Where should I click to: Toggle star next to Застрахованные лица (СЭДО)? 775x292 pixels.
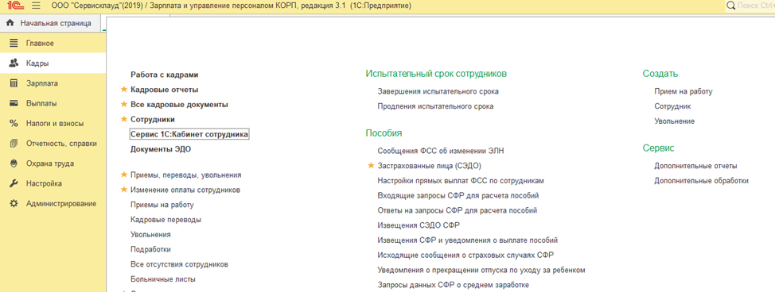coord(372,166)
